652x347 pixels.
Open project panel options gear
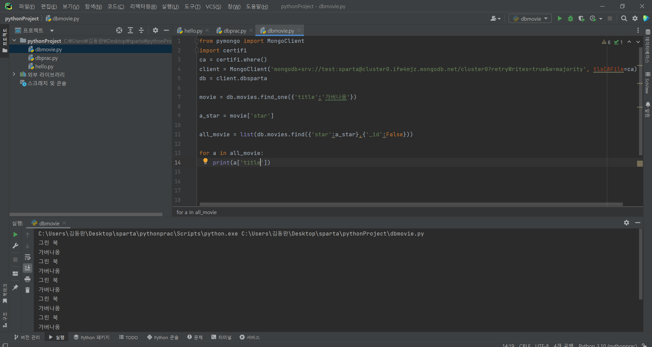[x=156, y=30]
